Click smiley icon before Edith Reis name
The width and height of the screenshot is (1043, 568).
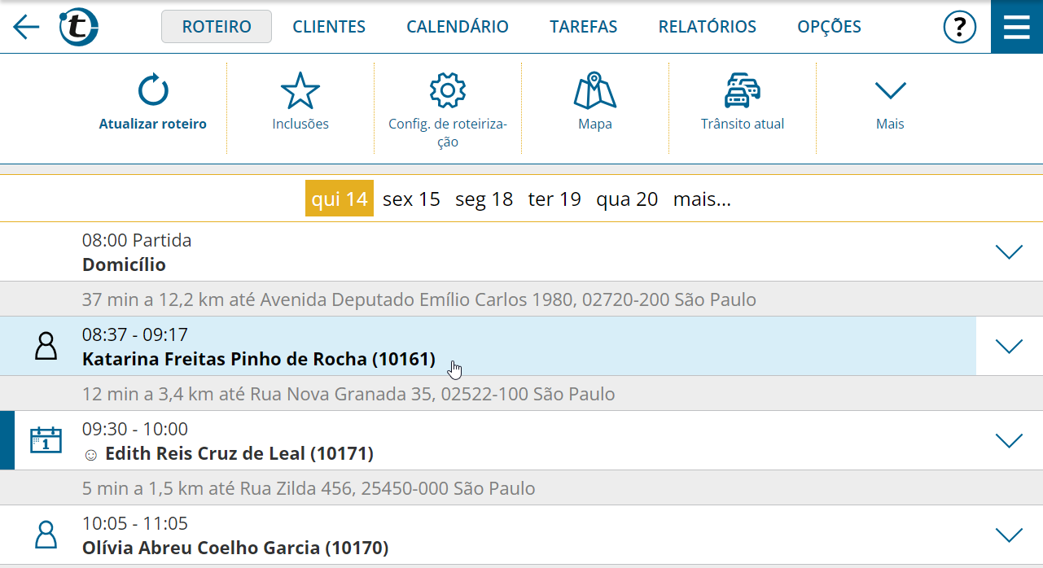[x=90, y=454]
